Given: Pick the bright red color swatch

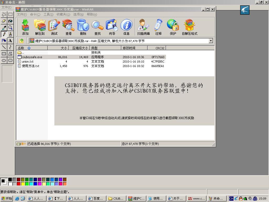Looking at the screenshot, I should (19, 184).
